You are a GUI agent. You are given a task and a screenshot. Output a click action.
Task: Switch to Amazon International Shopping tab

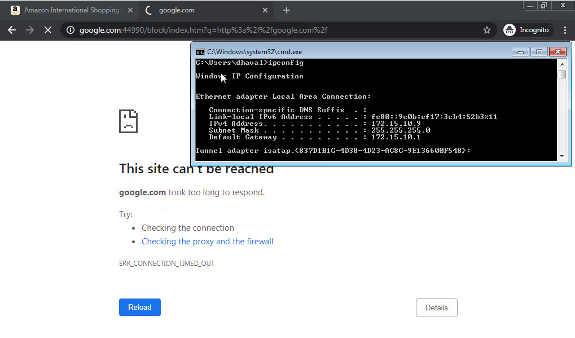coord(69,10)
